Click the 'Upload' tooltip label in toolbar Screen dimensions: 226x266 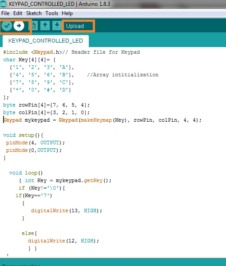tap(75, 26)
